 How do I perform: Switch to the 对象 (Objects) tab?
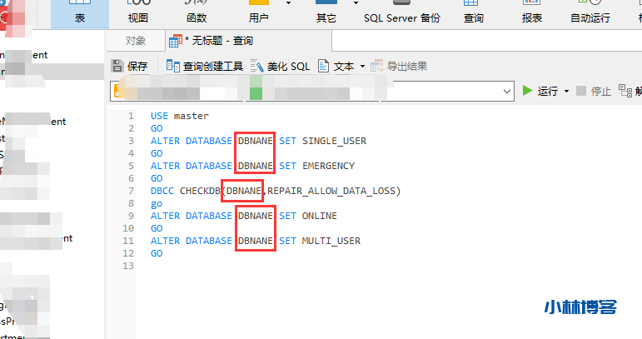coord(135,41)
